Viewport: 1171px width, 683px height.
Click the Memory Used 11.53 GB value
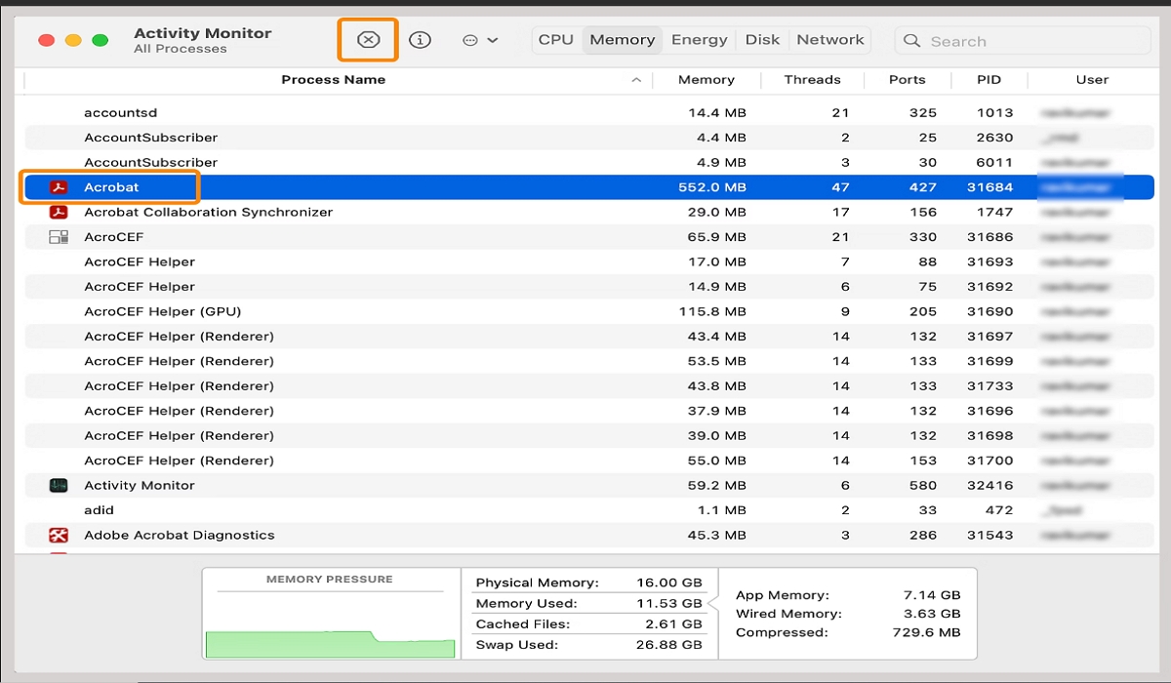[670, 603]
